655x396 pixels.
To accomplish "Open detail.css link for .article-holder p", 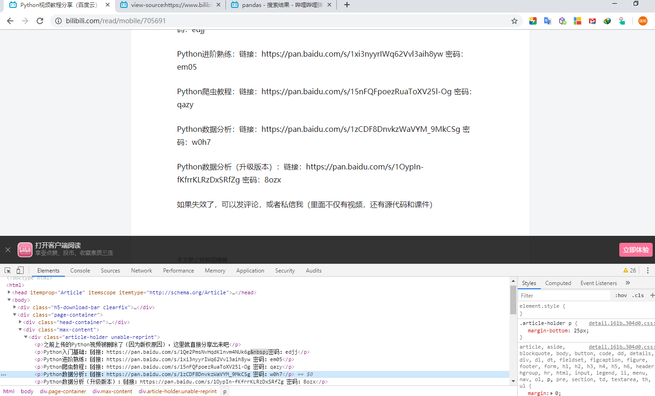I will tap(622, 323).
